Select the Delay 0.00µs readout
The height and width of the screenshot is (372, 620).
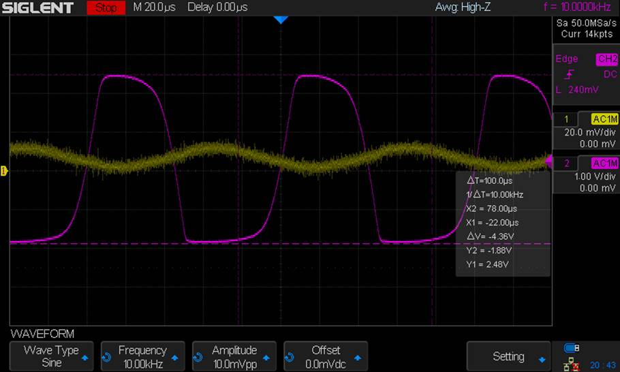pyautogui.click(x=217, y=7)
